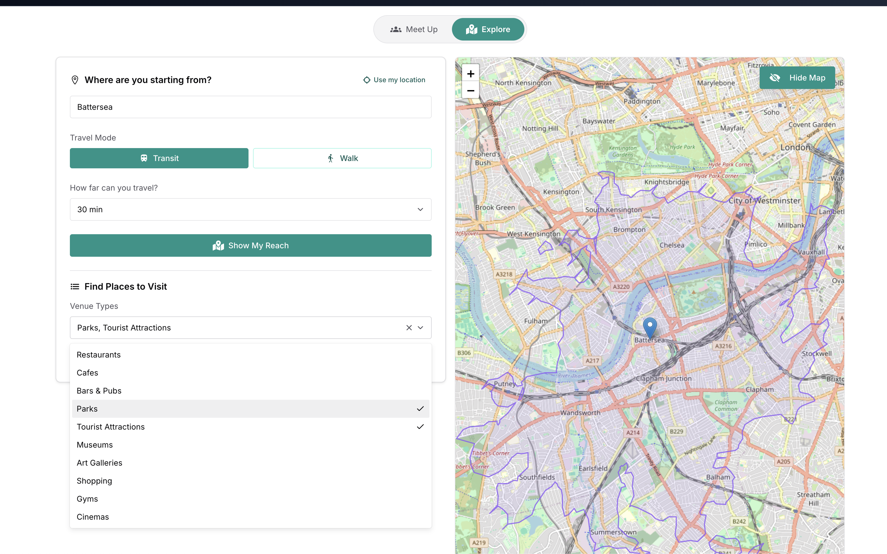Deselect Tourist Attractions in venue list

pos(250,426)
